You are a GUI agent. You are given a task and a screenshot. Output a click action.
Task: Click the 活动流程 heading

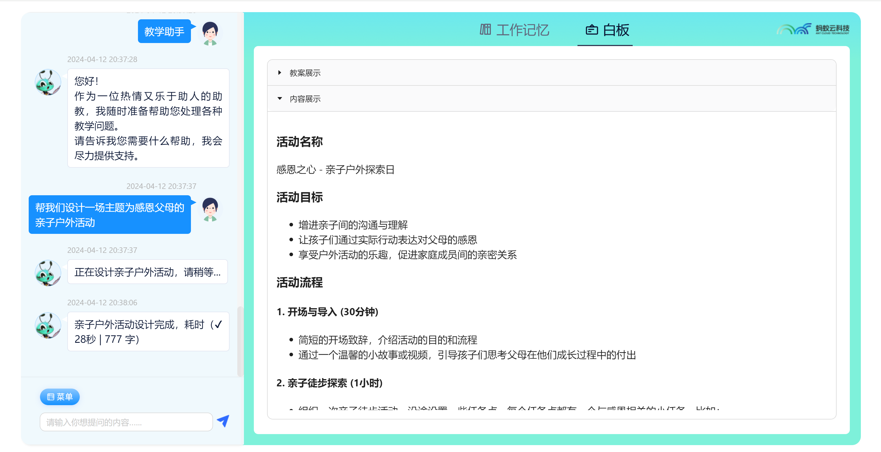tap(299, 282)
